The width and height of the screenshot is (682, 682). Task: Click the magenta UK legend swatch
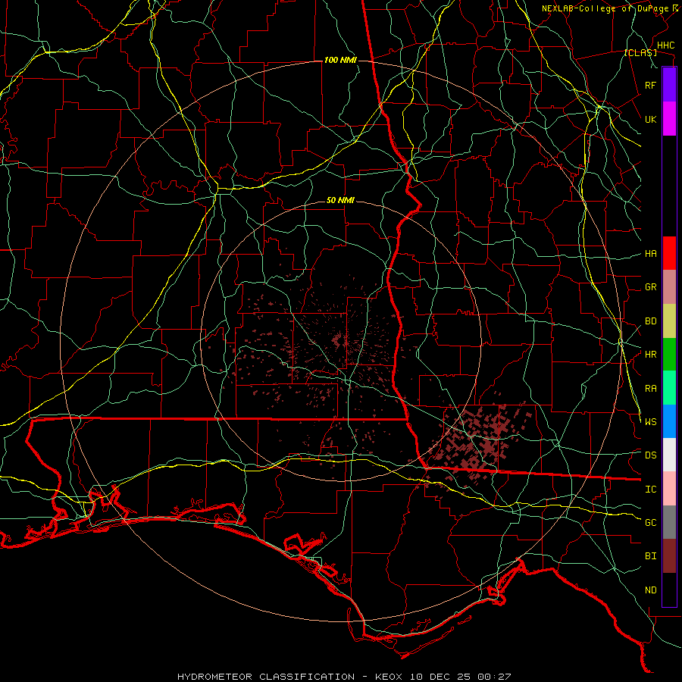669,119
